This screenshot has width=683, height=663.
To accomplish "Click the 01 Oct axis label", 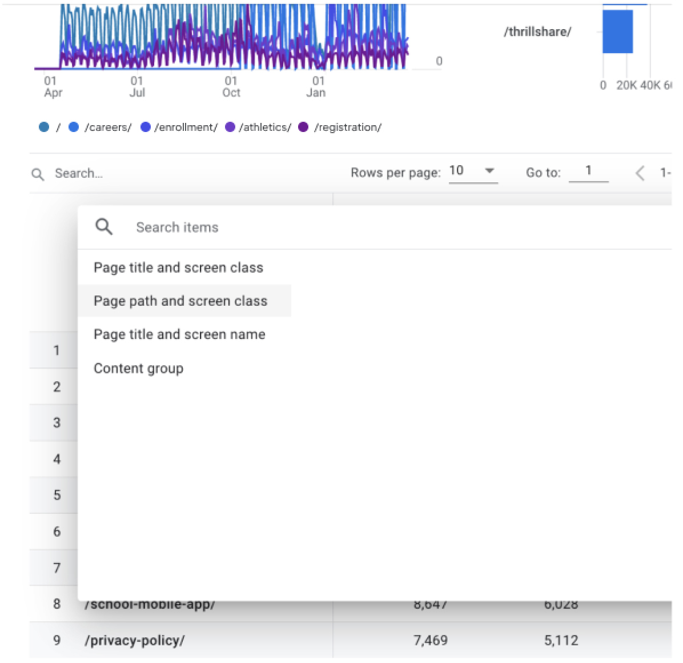I will coord(231,87).
